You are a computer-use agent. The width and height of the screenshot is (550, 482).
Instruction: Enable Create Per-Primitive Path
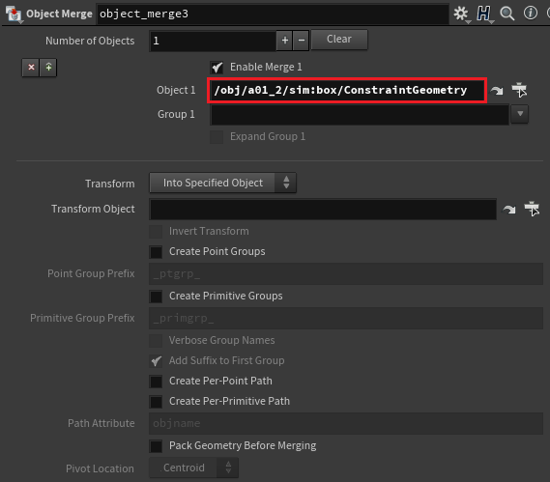156,402
